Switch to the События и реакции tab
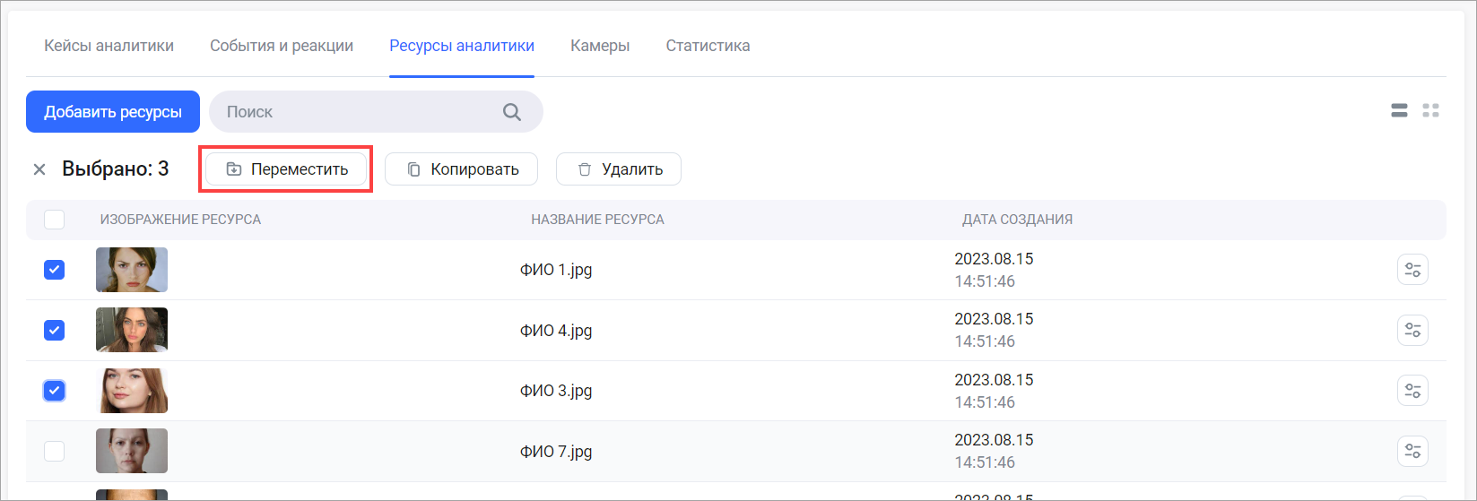Screen dimensions: 1477x501 (x=282, y=46)
